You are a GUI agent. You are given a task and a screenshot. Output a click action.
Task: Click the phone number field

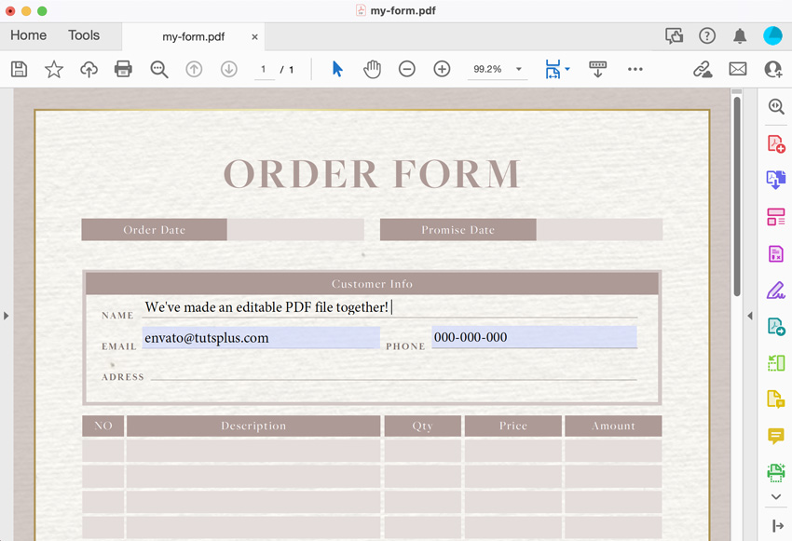532,337
